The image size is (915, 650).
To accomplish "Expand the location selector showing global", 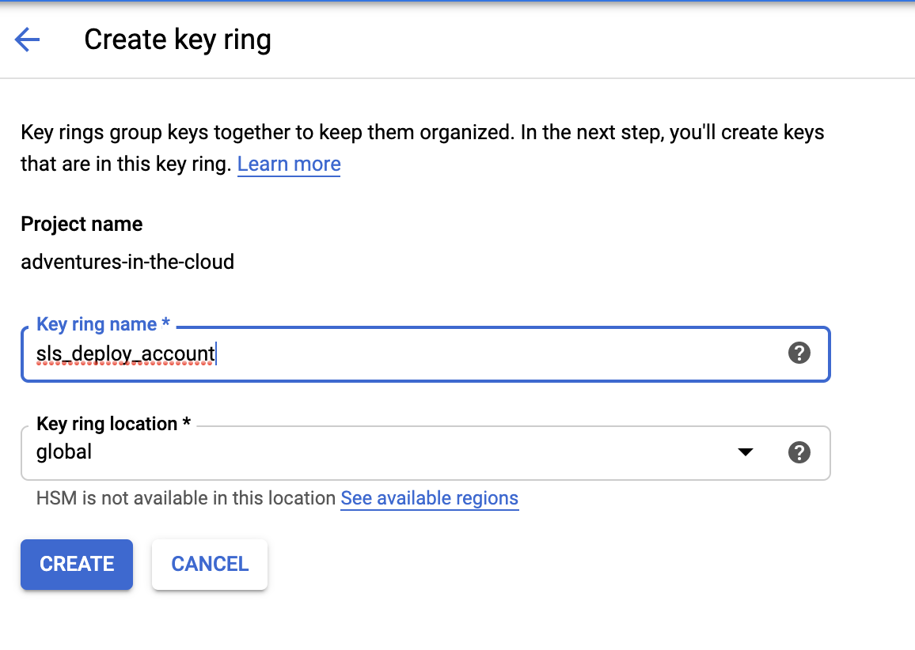I will coord(745,452).
